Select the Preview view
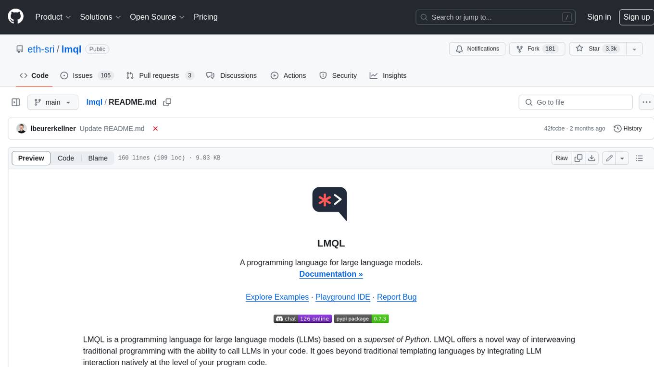The height and width of the screenshot is (367, 654). (x=31, y=158)
